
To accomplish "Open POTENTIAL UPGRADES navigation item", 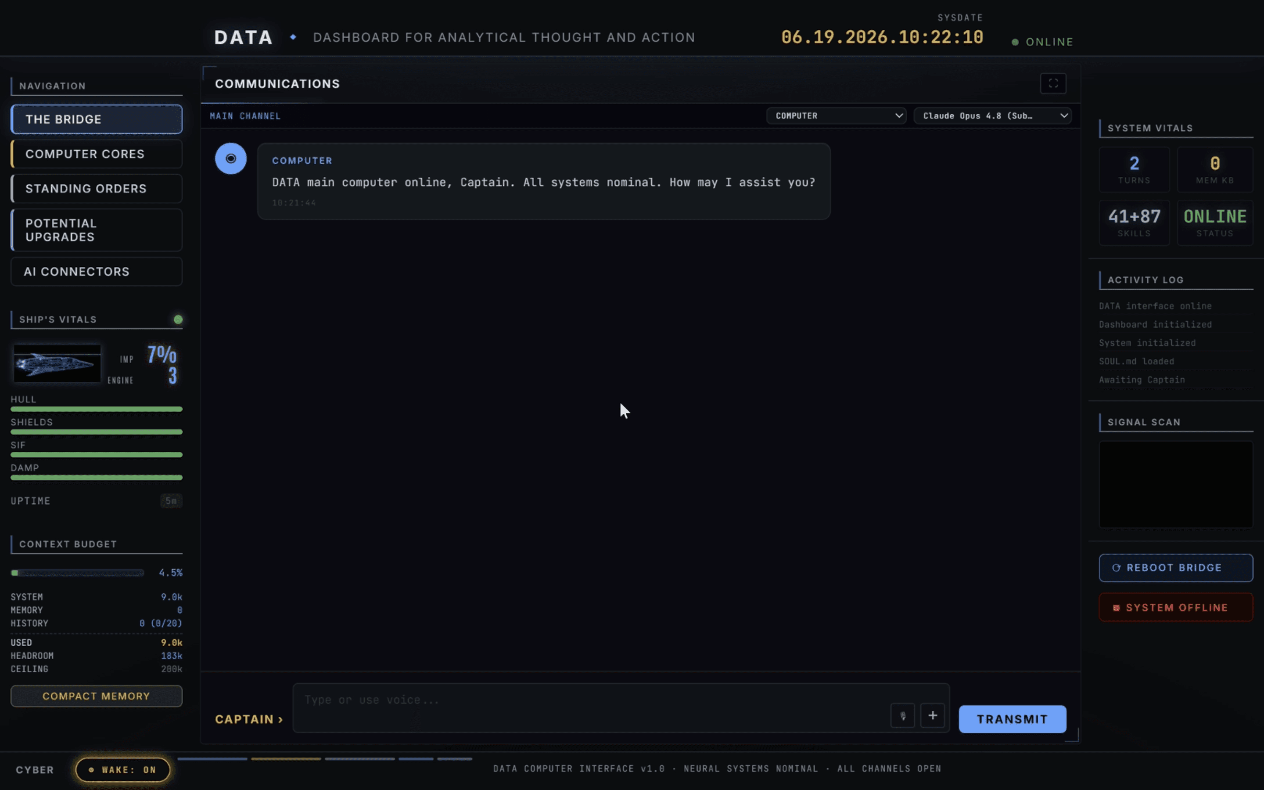I will coord(97,230).
